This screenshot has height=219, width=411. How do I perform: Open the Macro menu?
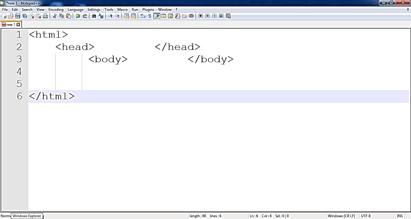point(122,10)
